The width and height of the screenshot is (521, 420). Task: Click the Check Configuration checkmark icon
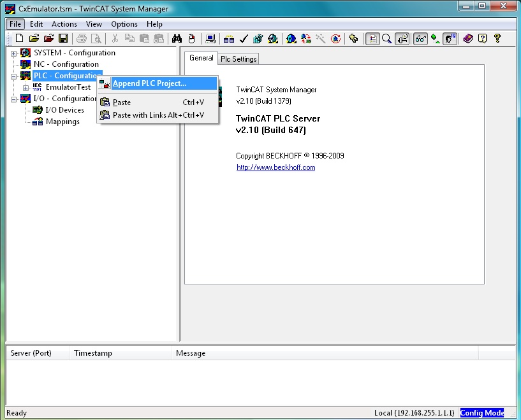click(244, 38)
